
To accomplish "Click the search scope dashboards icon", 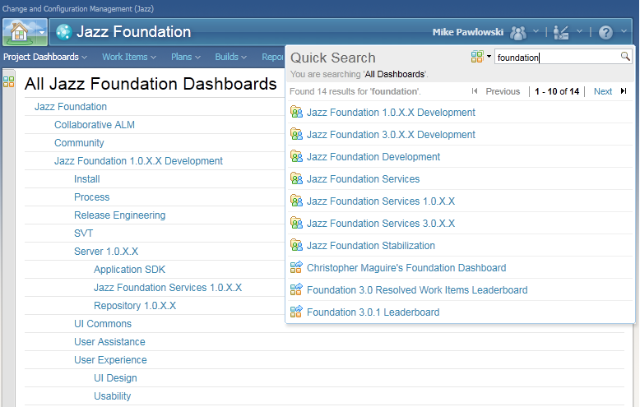I will (x=477, y=56).
